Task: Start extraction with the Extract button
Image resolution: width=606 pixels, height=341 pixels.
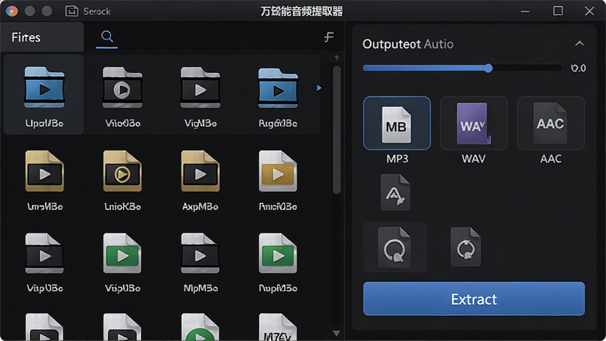Action: tap(474, 299)
